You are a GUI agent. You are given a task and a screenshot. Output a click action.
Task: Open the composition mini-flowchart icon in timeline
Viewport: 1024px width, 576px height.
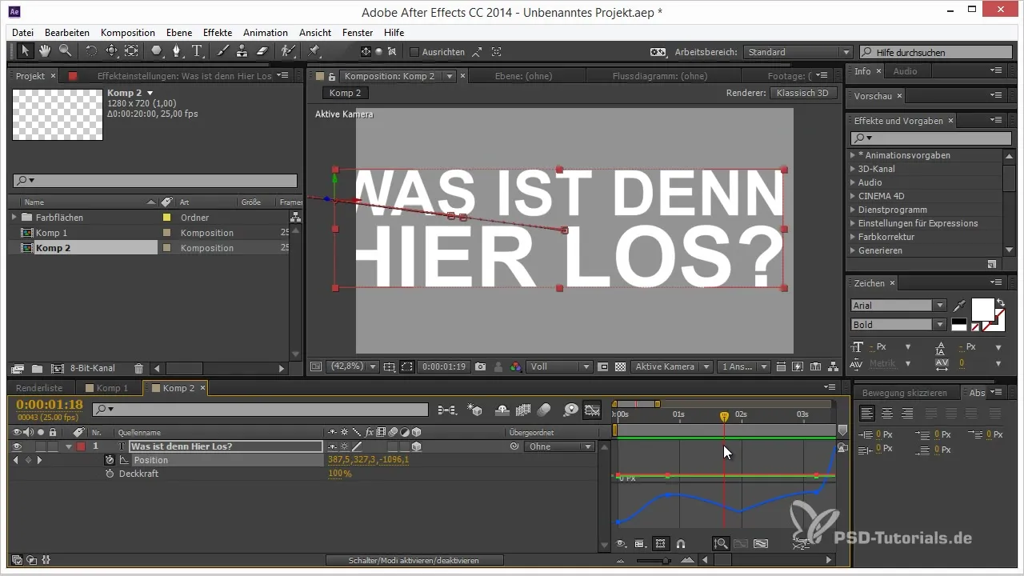pyautogui.click(x=449, y=410)
